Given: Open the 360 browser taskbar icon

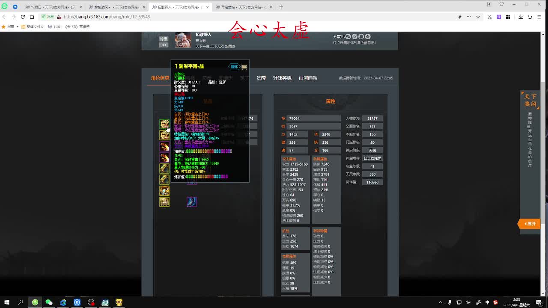Looking at the screenshot, I should [x=35, y=302].
